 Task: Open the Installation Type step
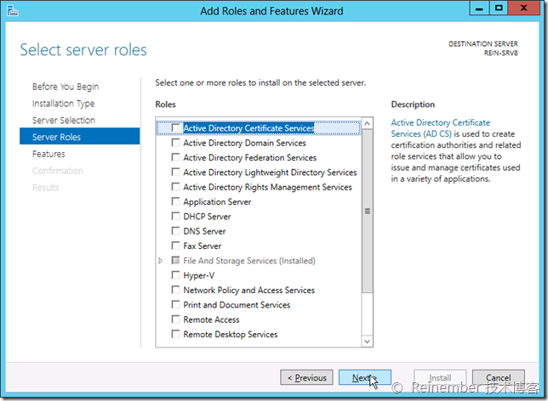(x=64, y=104)
